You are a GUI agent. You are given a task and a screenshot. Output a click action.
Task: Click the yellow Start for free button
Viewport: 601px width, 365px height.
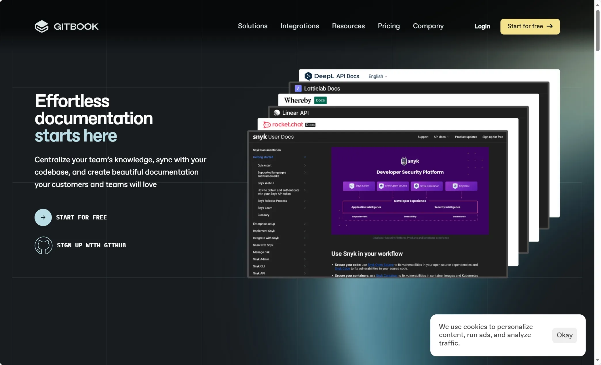(530, 26)
